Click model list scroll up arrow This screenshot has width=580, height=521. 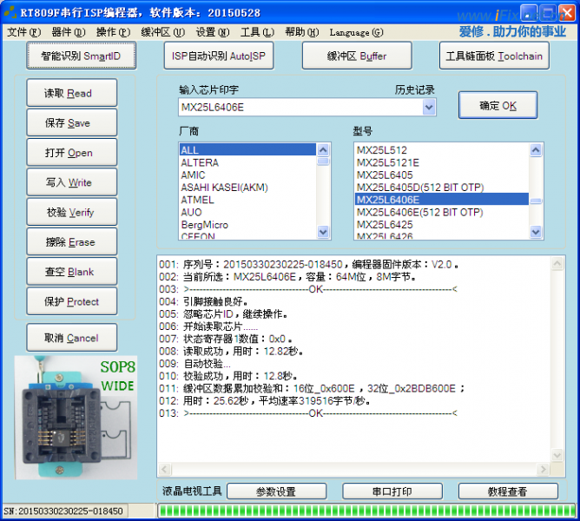pos(536,150)
